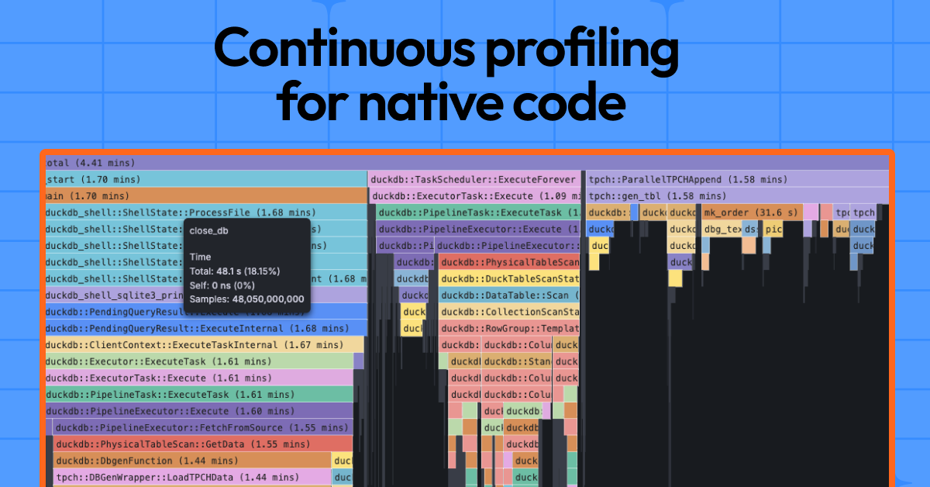Click the main (1.70 mins) frame
Viewport: 930px width, 487px height.
tap(205, 196)
